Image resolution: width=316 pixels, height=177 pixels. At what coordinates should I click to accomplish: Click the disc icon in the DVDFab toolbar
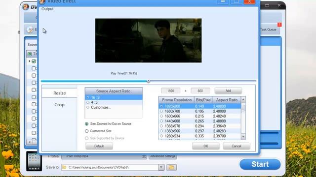point(30,29)
